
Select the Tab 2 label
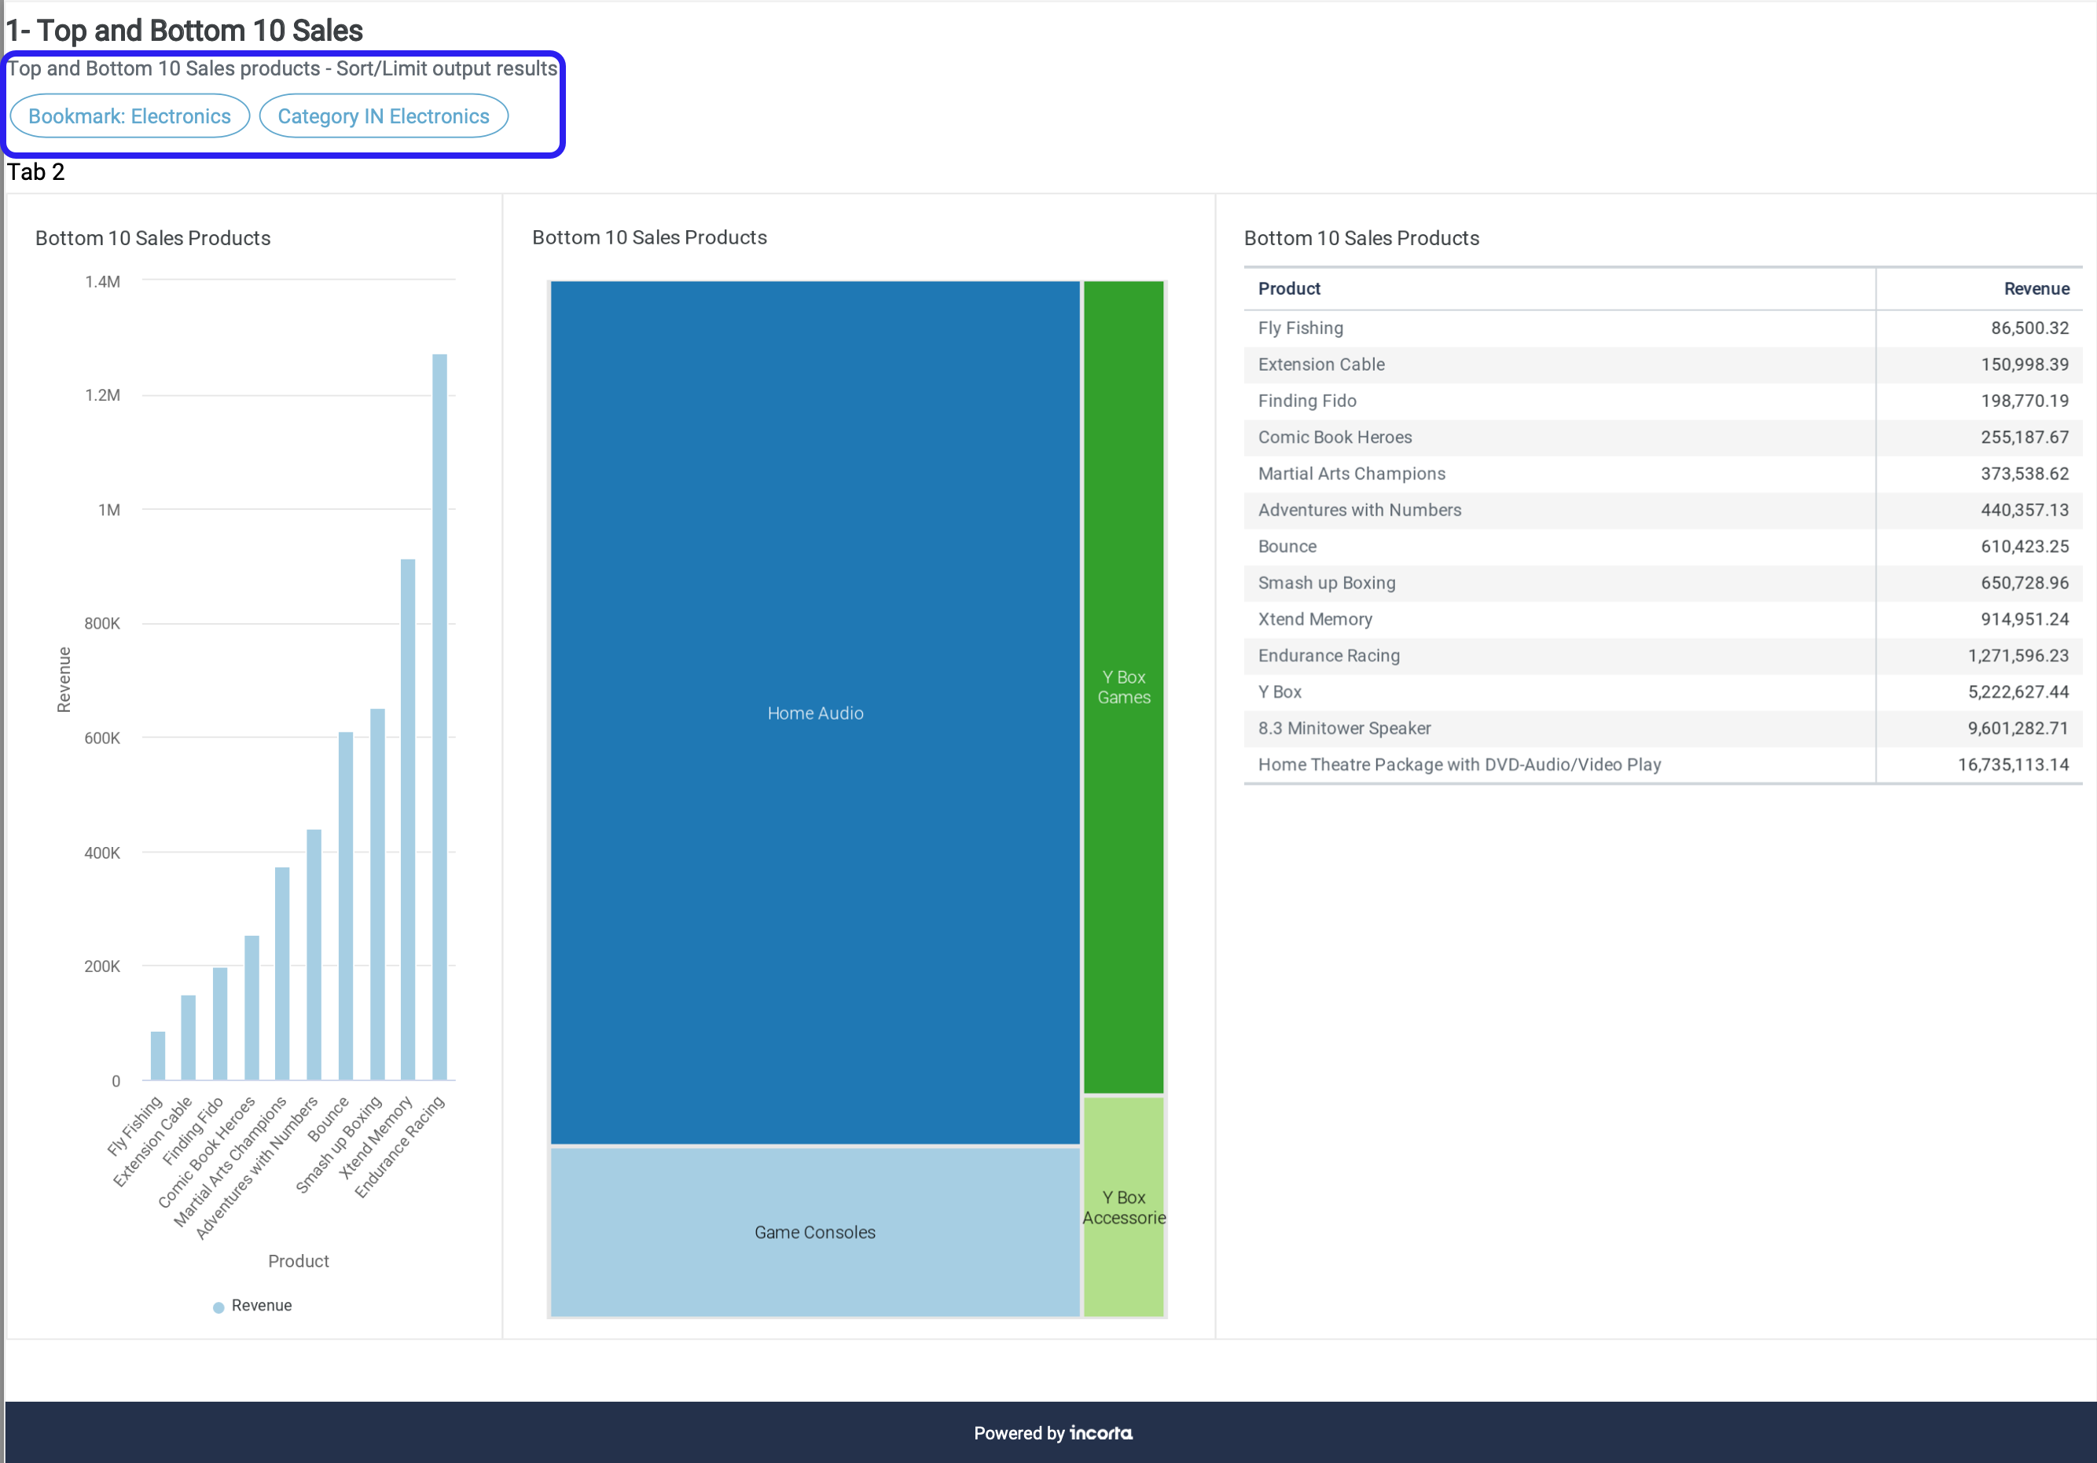36,172
